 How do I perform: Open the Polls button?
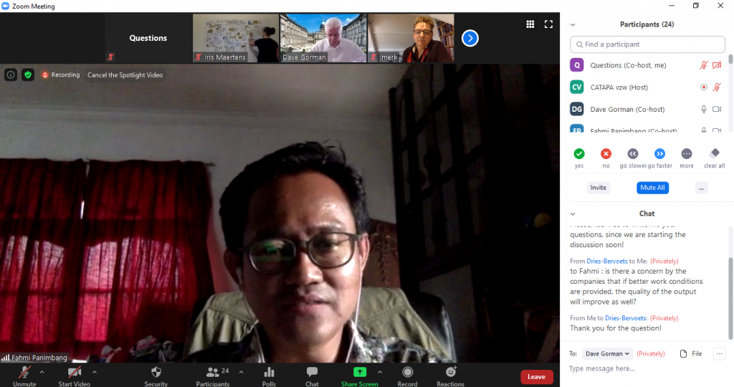coord(270,376)
